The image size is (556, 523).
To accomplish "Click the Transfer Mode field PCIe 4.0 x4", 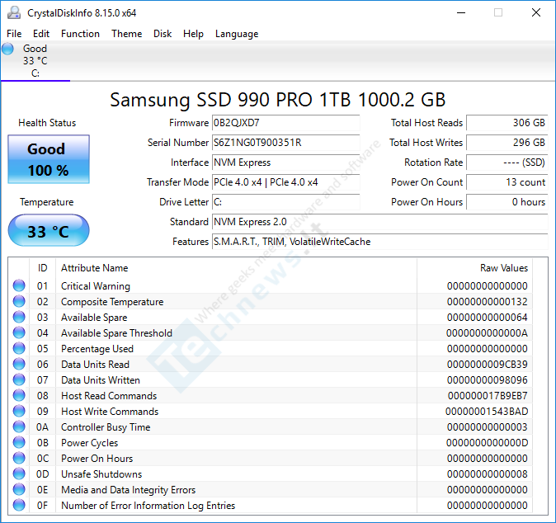I will [x=285, y=182].
